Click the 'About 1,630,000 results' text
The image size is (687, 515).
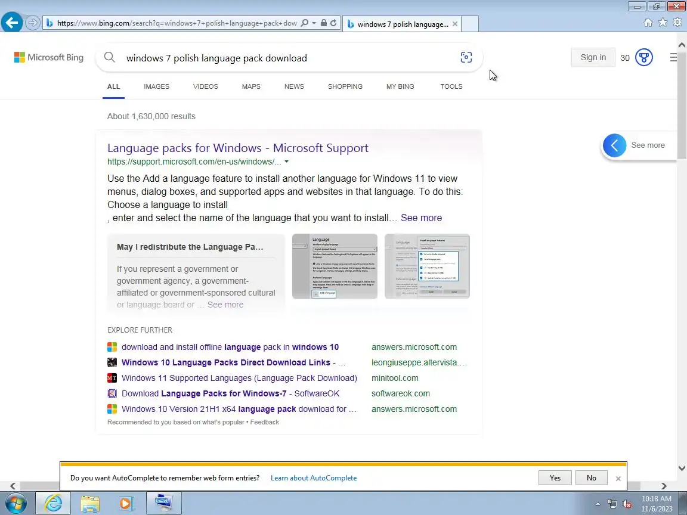151,116
